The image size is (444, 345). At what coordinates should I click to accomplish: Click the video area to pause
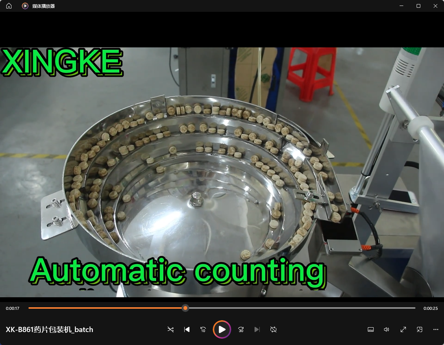pyautogui.click(x=222, y=167)
